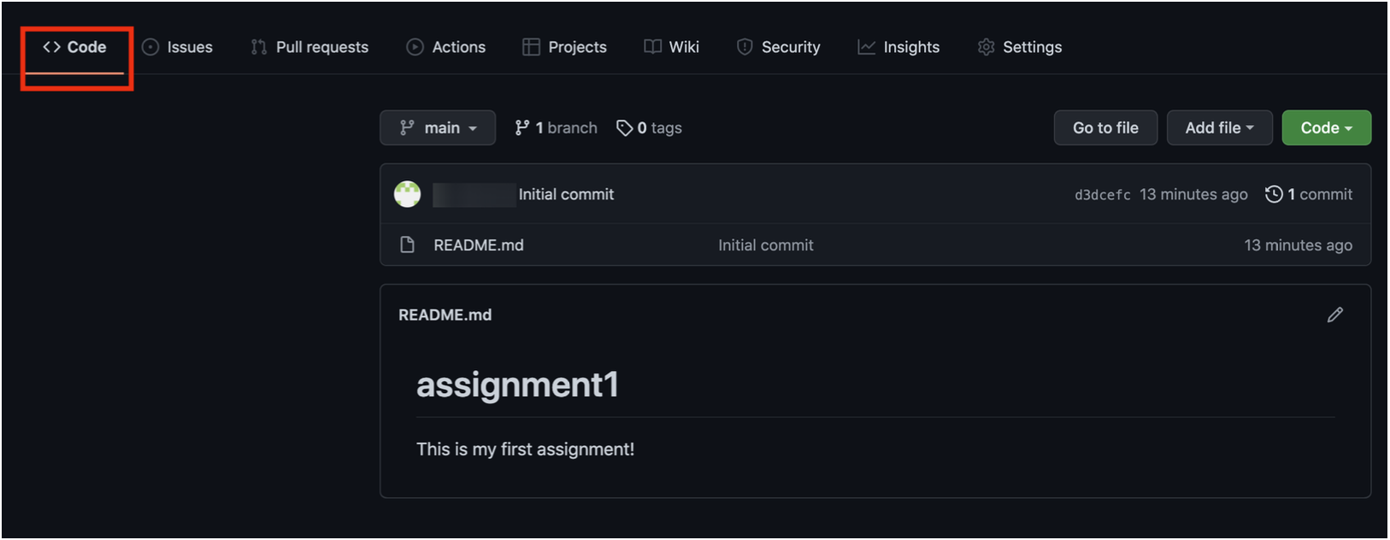The image size is (1390, 540).
Task: Click the user avatar beside Initial commit
Action: pyautogui.click(x=407, y=194)
